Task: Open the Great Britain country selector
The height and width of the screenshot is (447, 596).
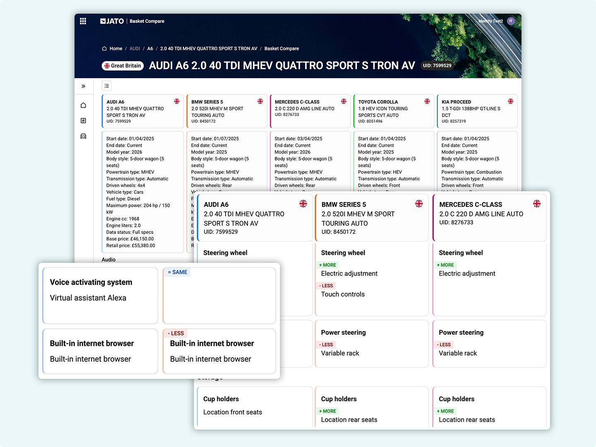Action: (x=123, y=66)
